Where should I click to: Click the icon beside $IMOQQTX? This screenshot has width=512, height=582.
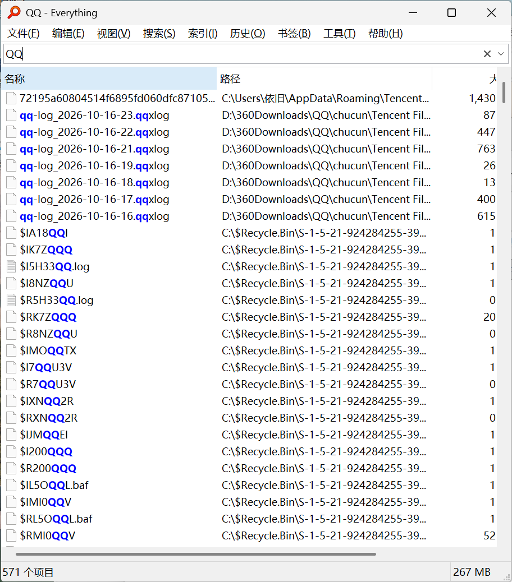[x=12, y=350]
